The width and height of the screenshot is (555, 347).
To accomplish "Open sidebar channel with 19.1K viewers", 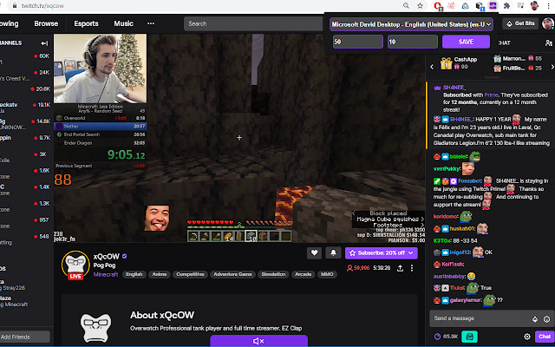I will [x=27, y=108].
